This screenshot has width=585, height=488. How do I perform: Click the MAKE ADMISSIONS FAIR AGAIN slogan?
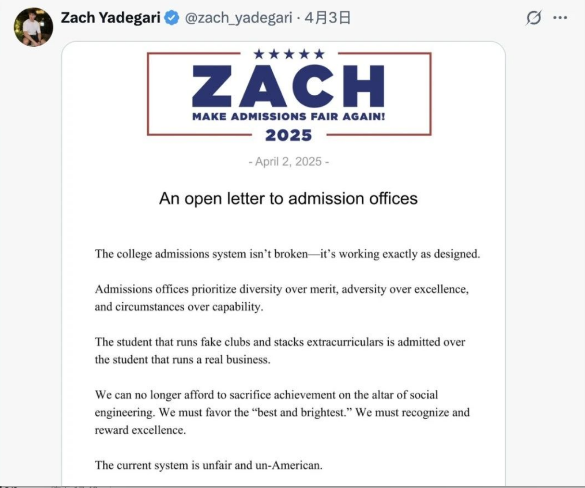coord(289,116)
